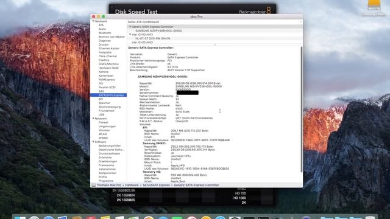Image resolution: width=390 pixels, height=219 pixels.
Task: Select Fibre-Channel in the sidebar
Action: point(108,57)
